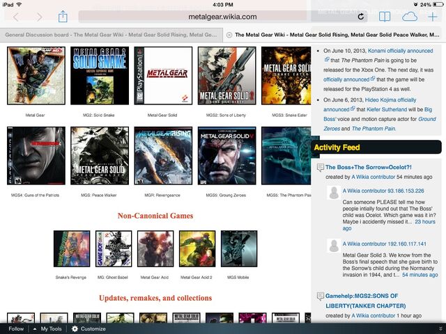Tap the Safari back arrow
Screen dimensions: 446x334
(x=15, y=17)
